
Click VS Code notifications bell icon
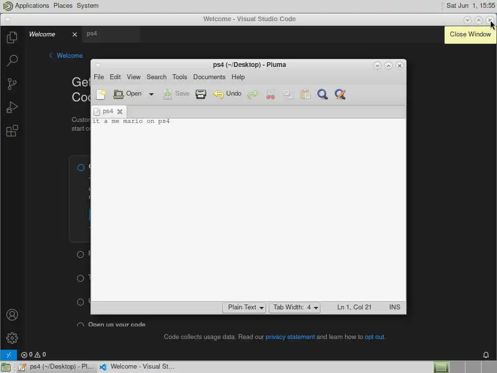[x=486, y=355]
